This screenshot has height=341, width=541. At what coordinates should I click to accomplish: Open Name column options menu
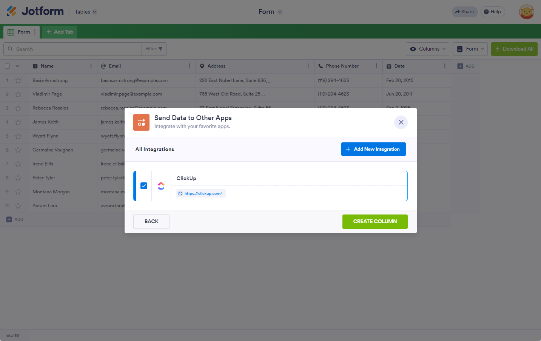(91, 66)
